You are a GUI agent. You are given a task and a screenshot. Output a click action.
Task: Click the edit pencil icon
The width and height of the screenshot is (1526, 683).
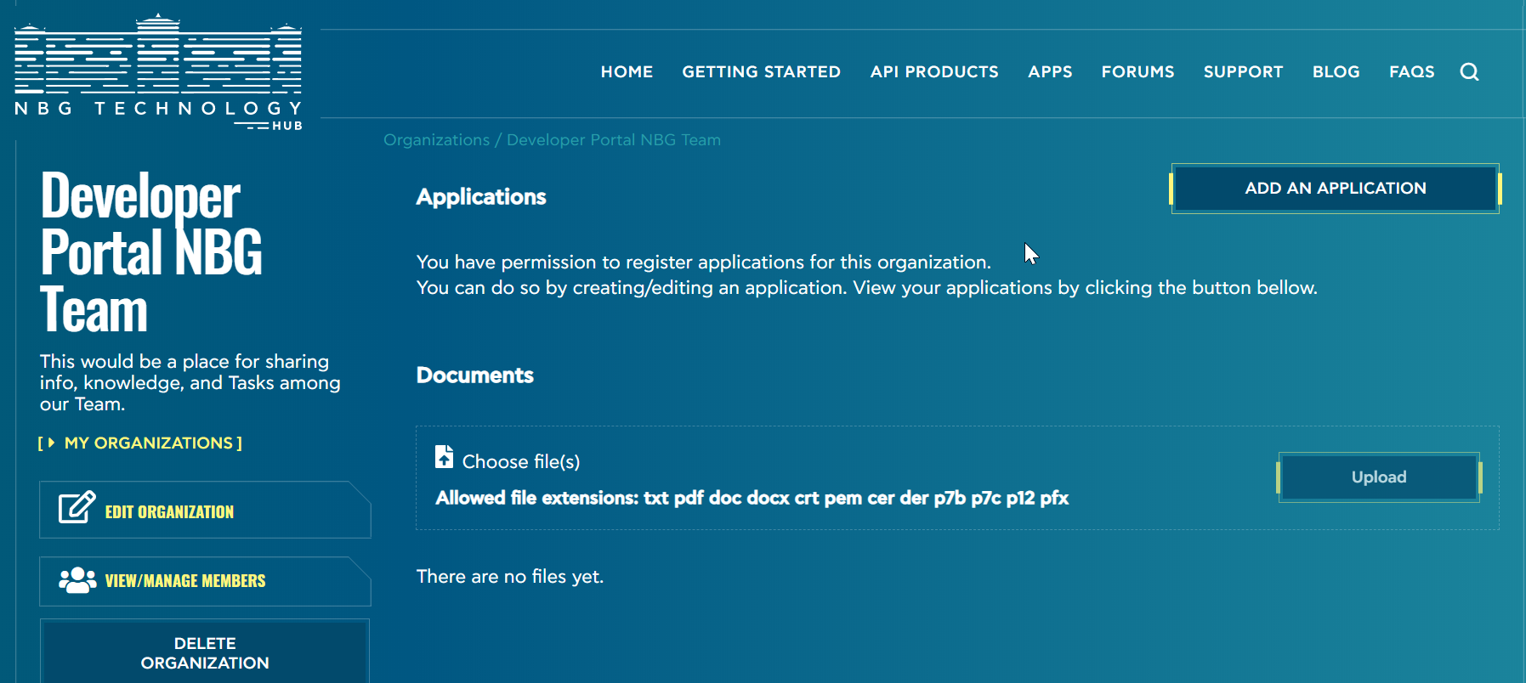pyautogui.click(x=77, y=508)
